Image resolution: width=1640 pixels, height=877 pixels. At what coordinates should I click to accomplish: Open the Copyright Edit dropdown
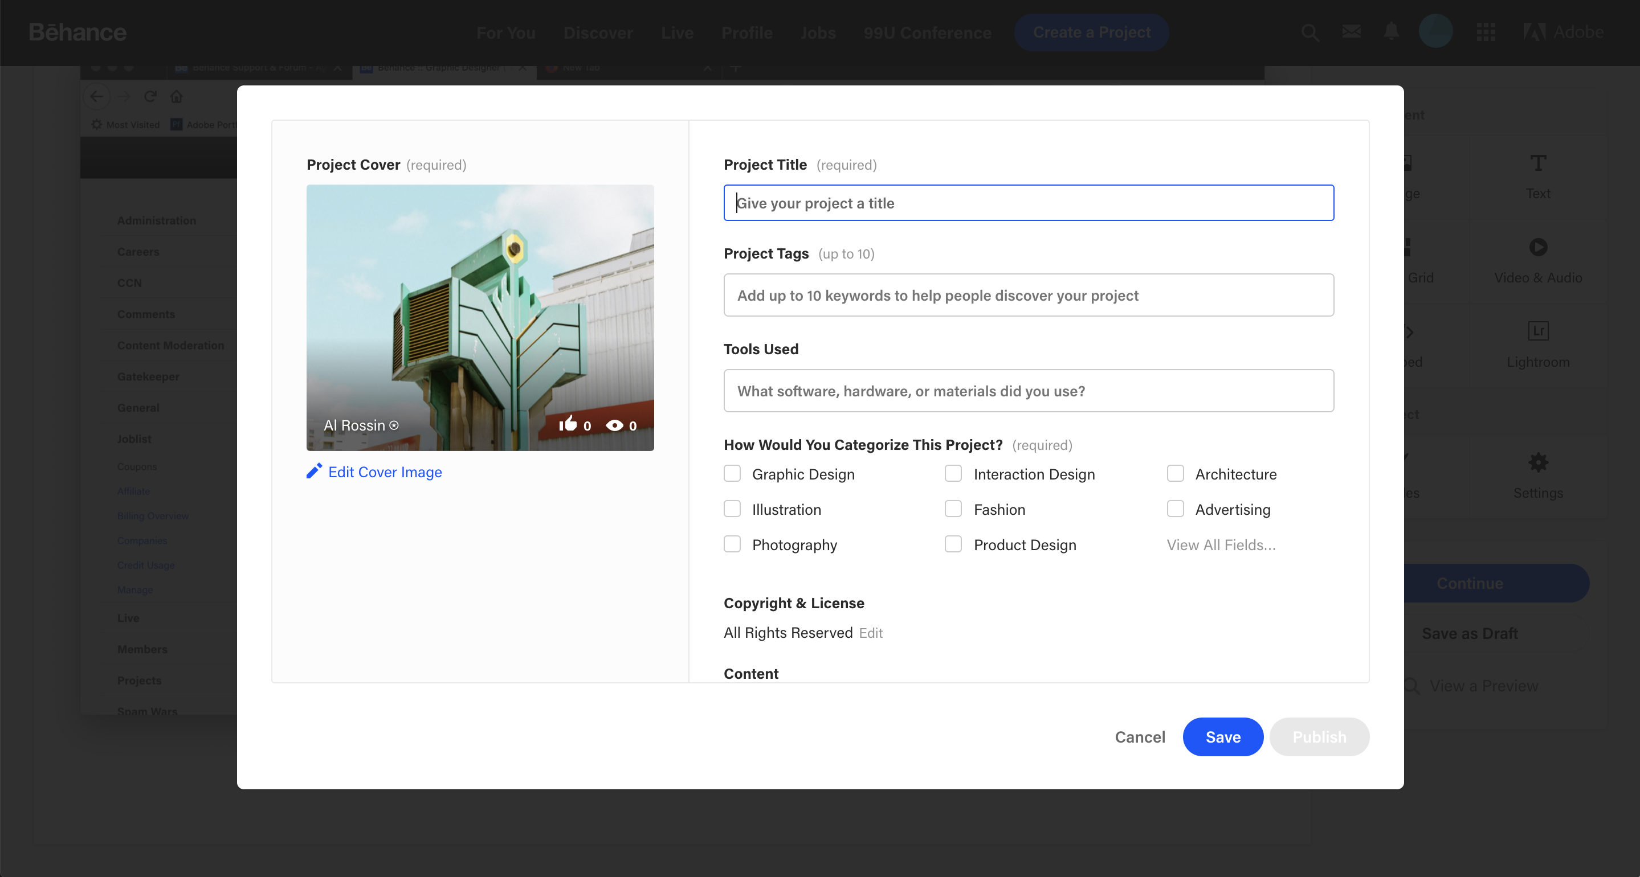pos(870,632)
